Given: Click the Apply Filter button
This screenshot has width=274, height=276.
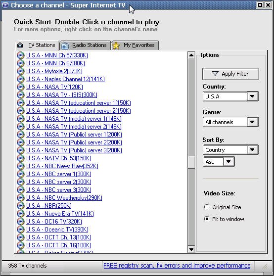Looking at the screenshot, I should (230, 74).
